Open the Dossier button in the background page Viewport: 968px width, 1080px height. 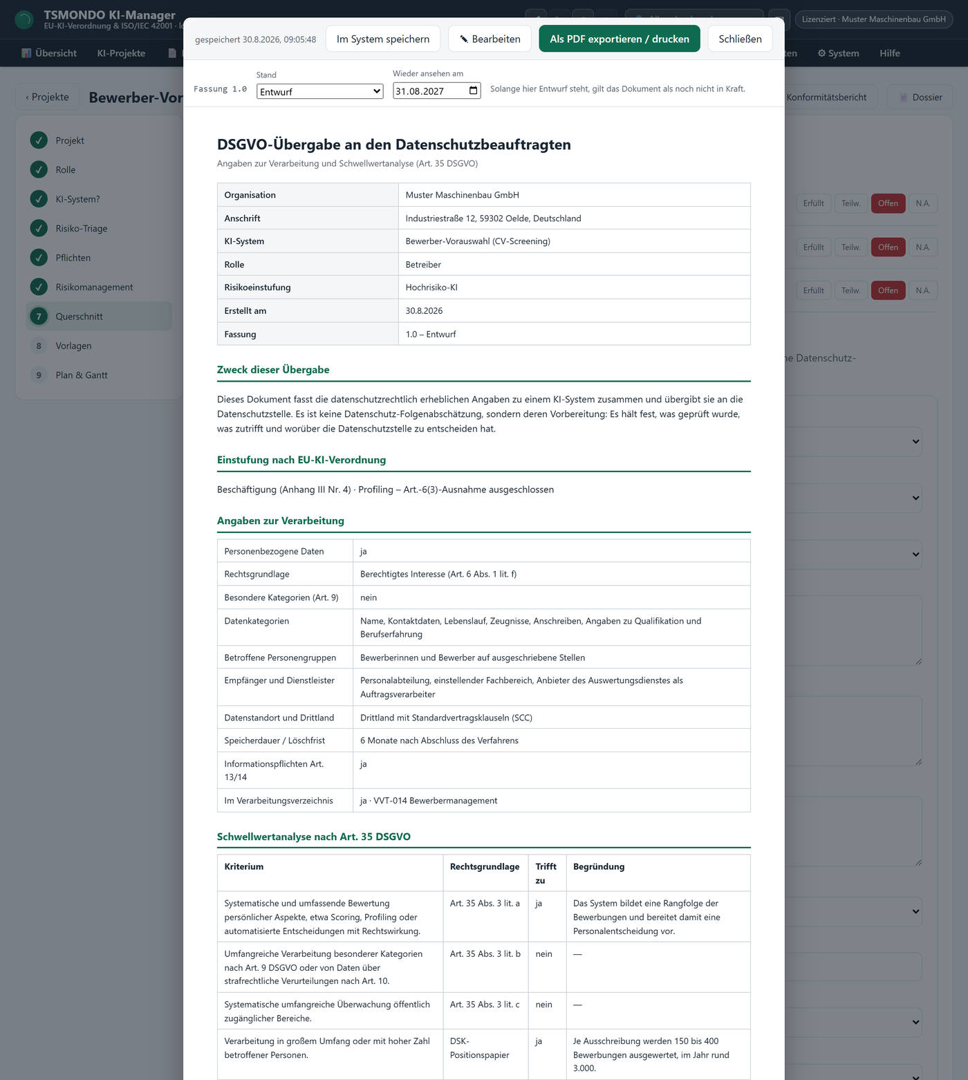point(920,97)
